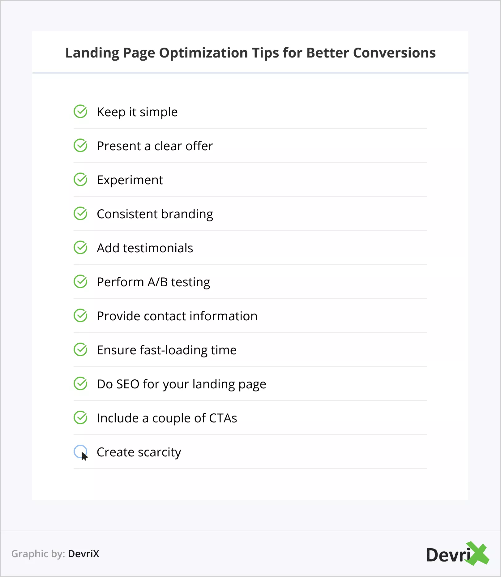The width and height of the screenshot is (501, 577).
Task: Click the Include a couple of CTAs checkmark
Action: click(x=80, y=418)
